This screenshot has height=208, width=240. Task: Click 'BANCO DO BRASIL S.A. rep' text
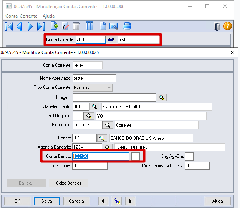point(137,138)
